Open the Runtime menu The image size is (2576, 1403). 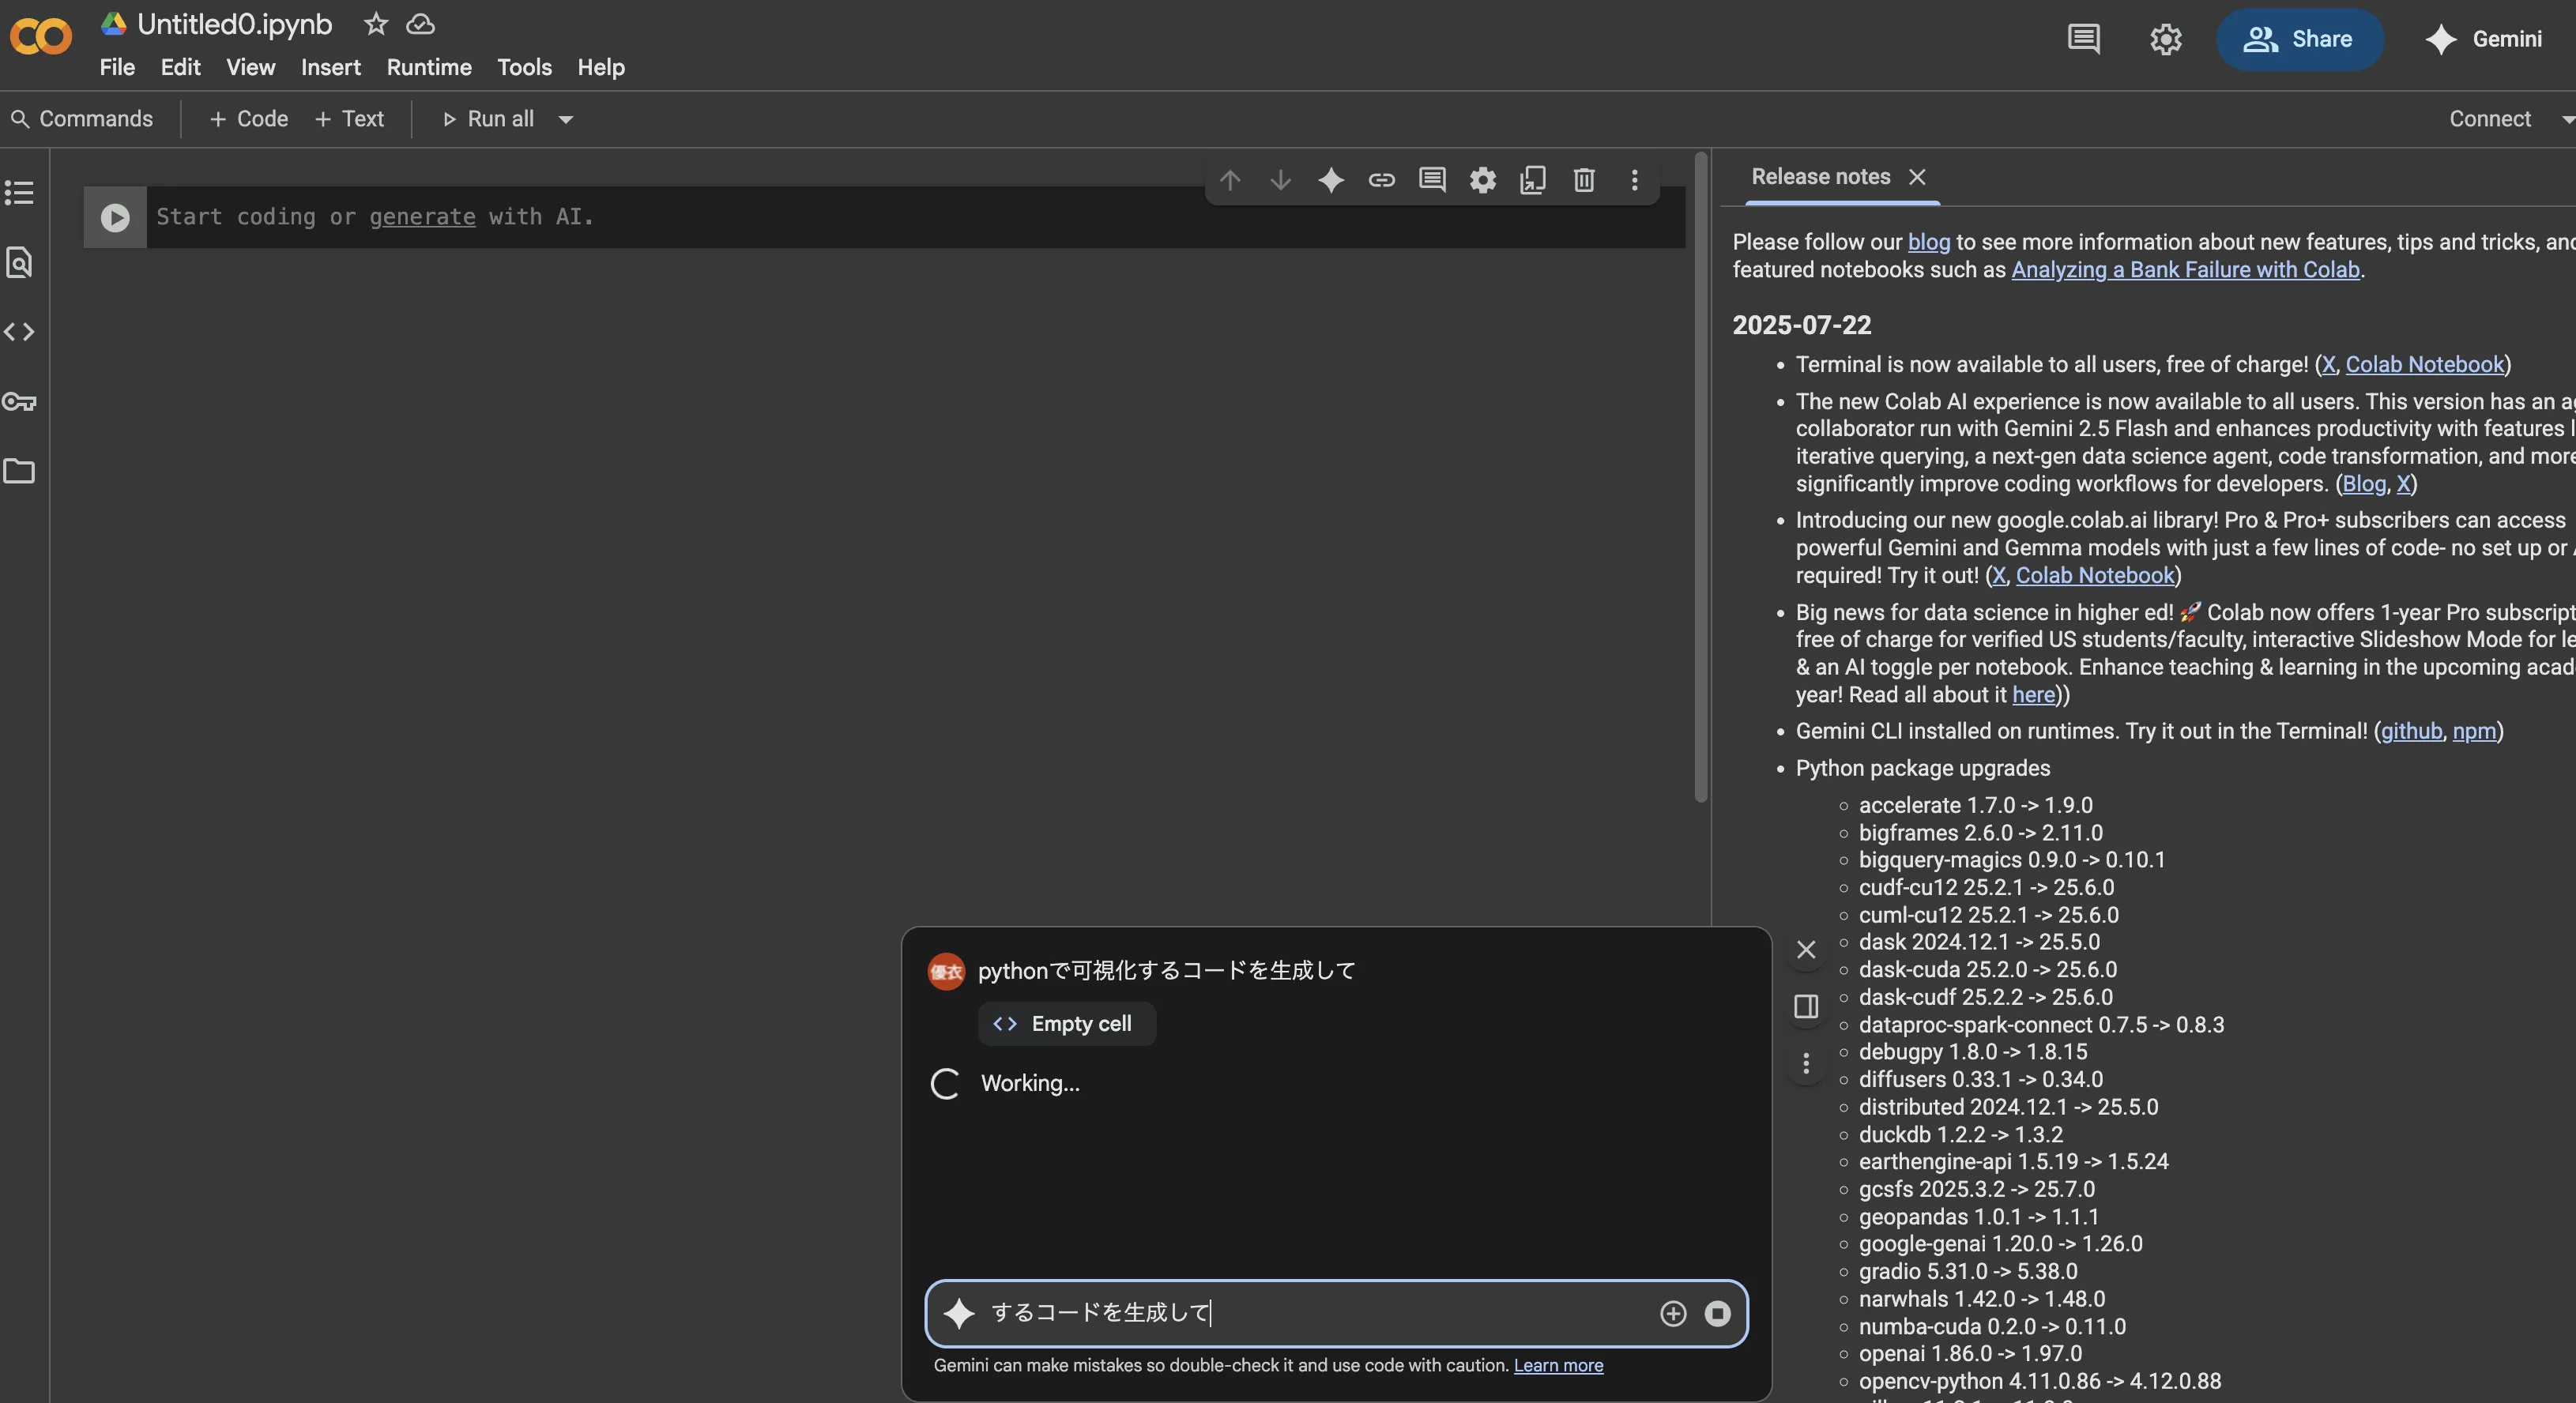click(428, 67)
